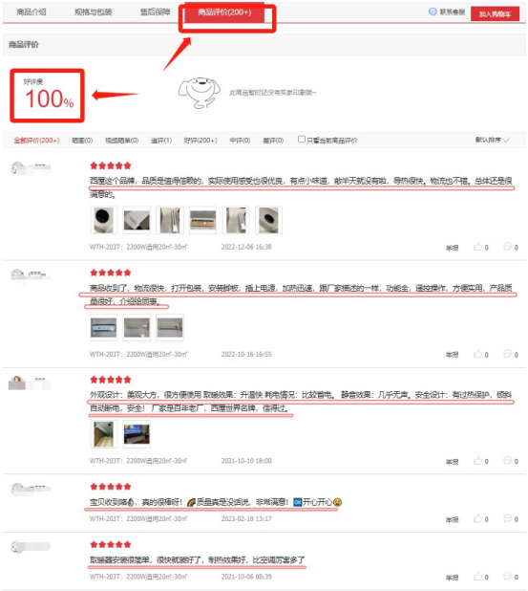Click the 联系客服 customer service icon
The width and height of the screenshot is (528, 591).
(x=433, y=11)
